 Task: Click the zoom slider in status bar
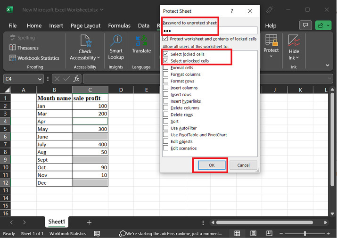click(x=304, y=233)
